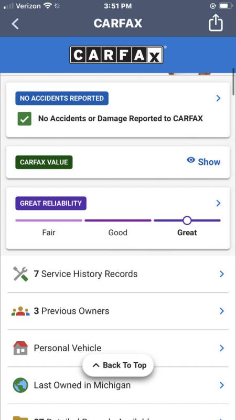Expand the Great Reliability chevron
The width and height of the screenshot is (236, 420).
pyautogui.click(x=218, y=203)
